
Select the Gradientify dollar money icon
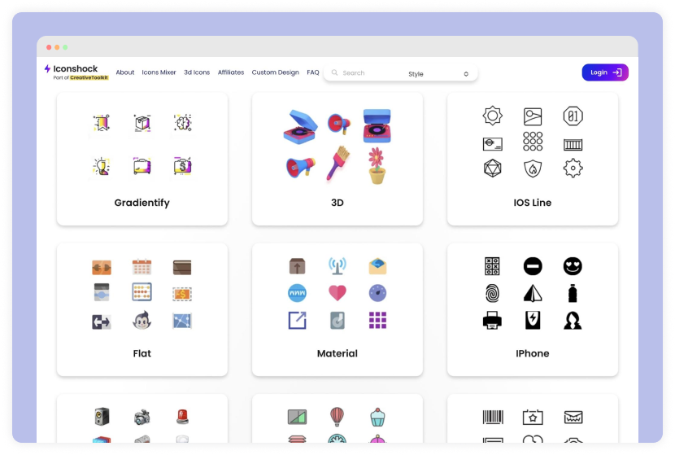[x=182, y=166]
